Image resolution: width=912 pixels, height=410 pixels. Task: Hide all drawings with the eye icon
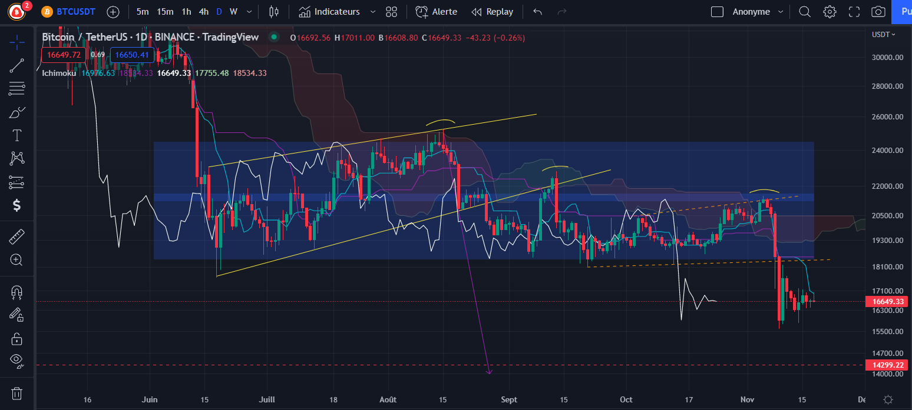click(16, 361)
